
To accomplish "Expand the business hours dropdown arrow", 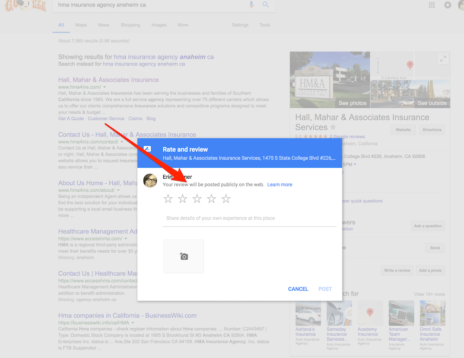I will tap(355, 164).
